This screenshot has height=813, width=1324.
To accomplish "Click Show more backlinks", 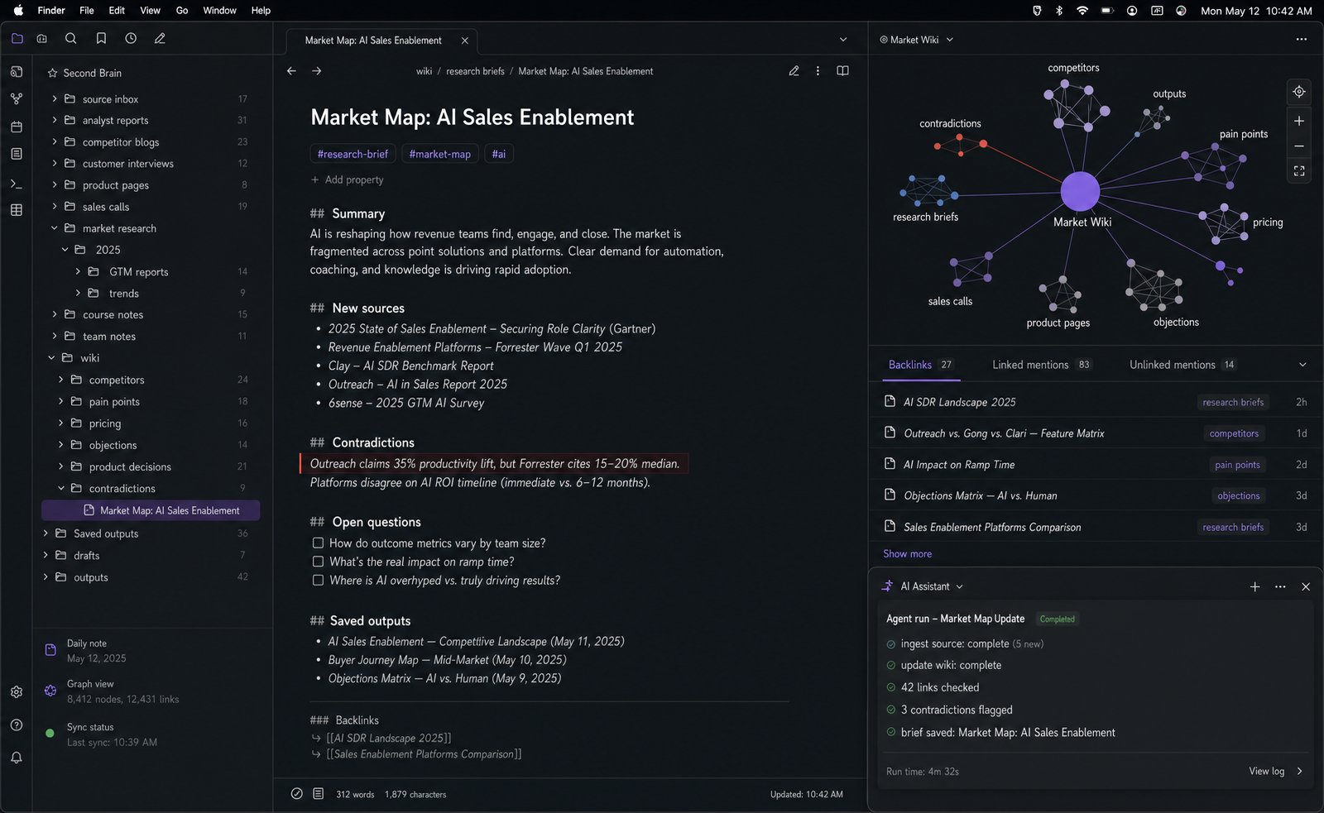I will coord(907,554).
